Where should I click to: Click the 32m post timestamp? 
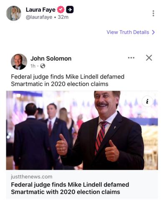(63, 17)
